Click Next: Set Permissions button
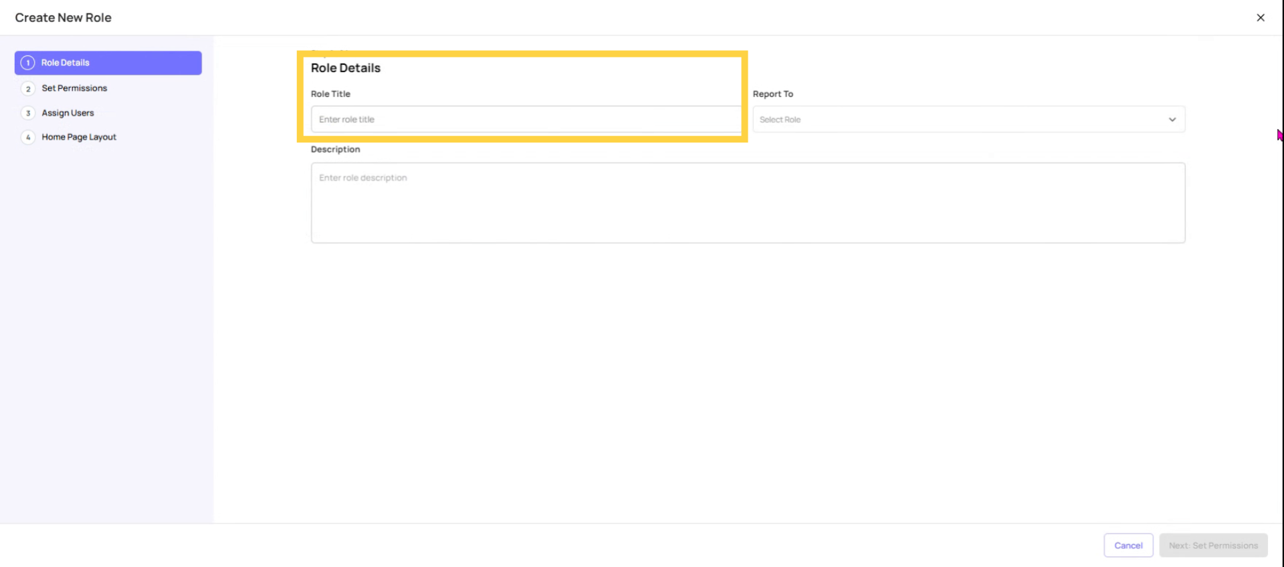This screenshot has height=567, width=1284. [1213, 546]
